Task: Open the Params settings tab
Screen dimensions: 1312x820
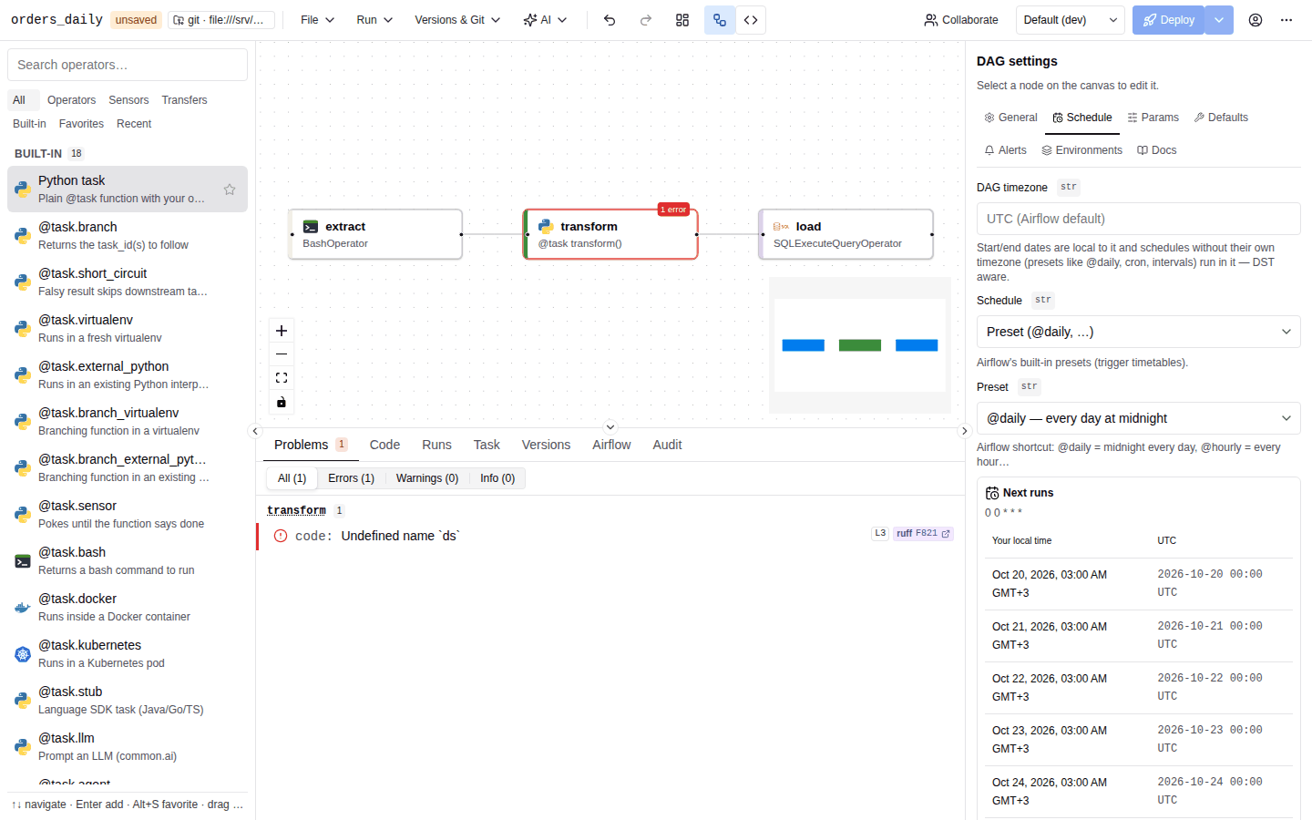Action: point(1153,118)
